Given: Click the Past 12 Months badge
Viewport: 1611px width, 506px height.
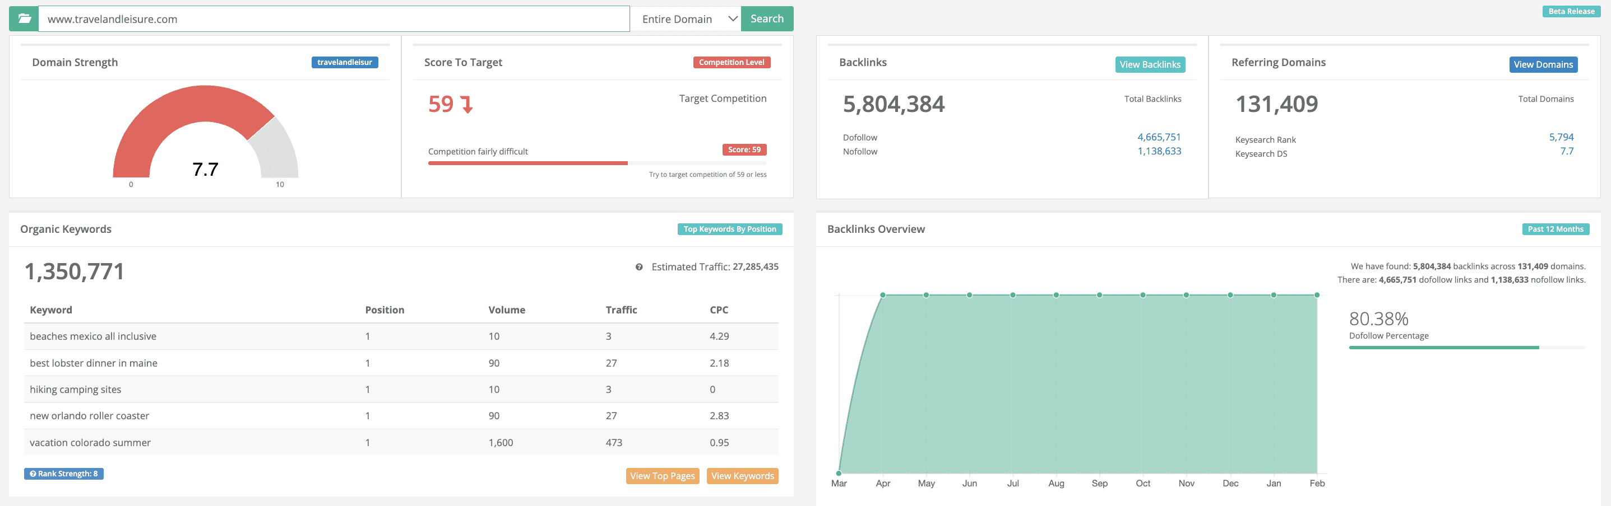Looking at the screenshot, I should [x=1556, y=229].
